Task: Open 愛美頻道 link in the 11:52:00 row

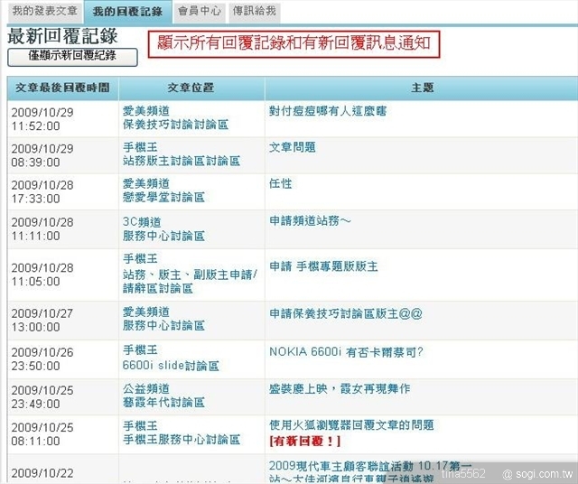Action: (x=146, y=110)
